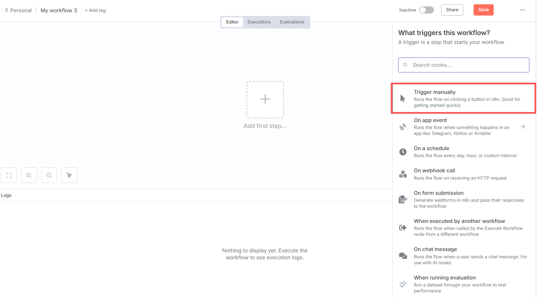
Task: Select On app event title
Action: tap(430, 120)
